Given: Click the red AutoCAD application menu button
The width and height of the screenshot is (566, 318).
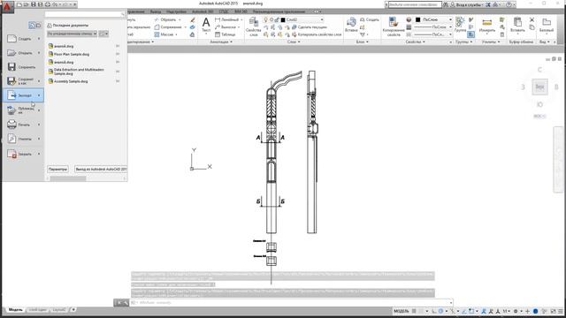Looking at the screenshot, I should [7, 6].
